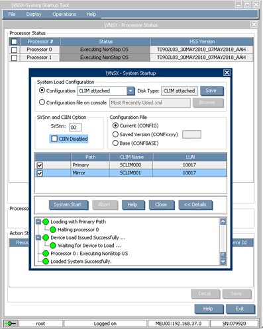This screenshot has width=263, height=329.
Task: Click the CLIM Name column header
Action: (x=131, y=157)
